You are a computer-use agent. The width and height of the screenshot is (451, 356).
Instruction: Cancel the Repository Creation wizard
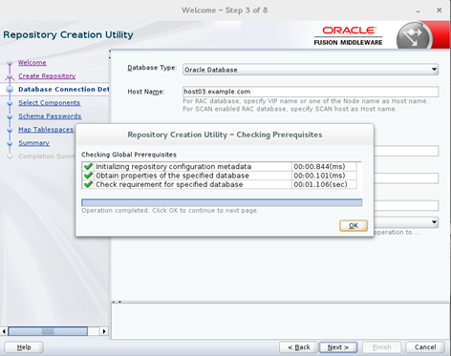point(425,347)
